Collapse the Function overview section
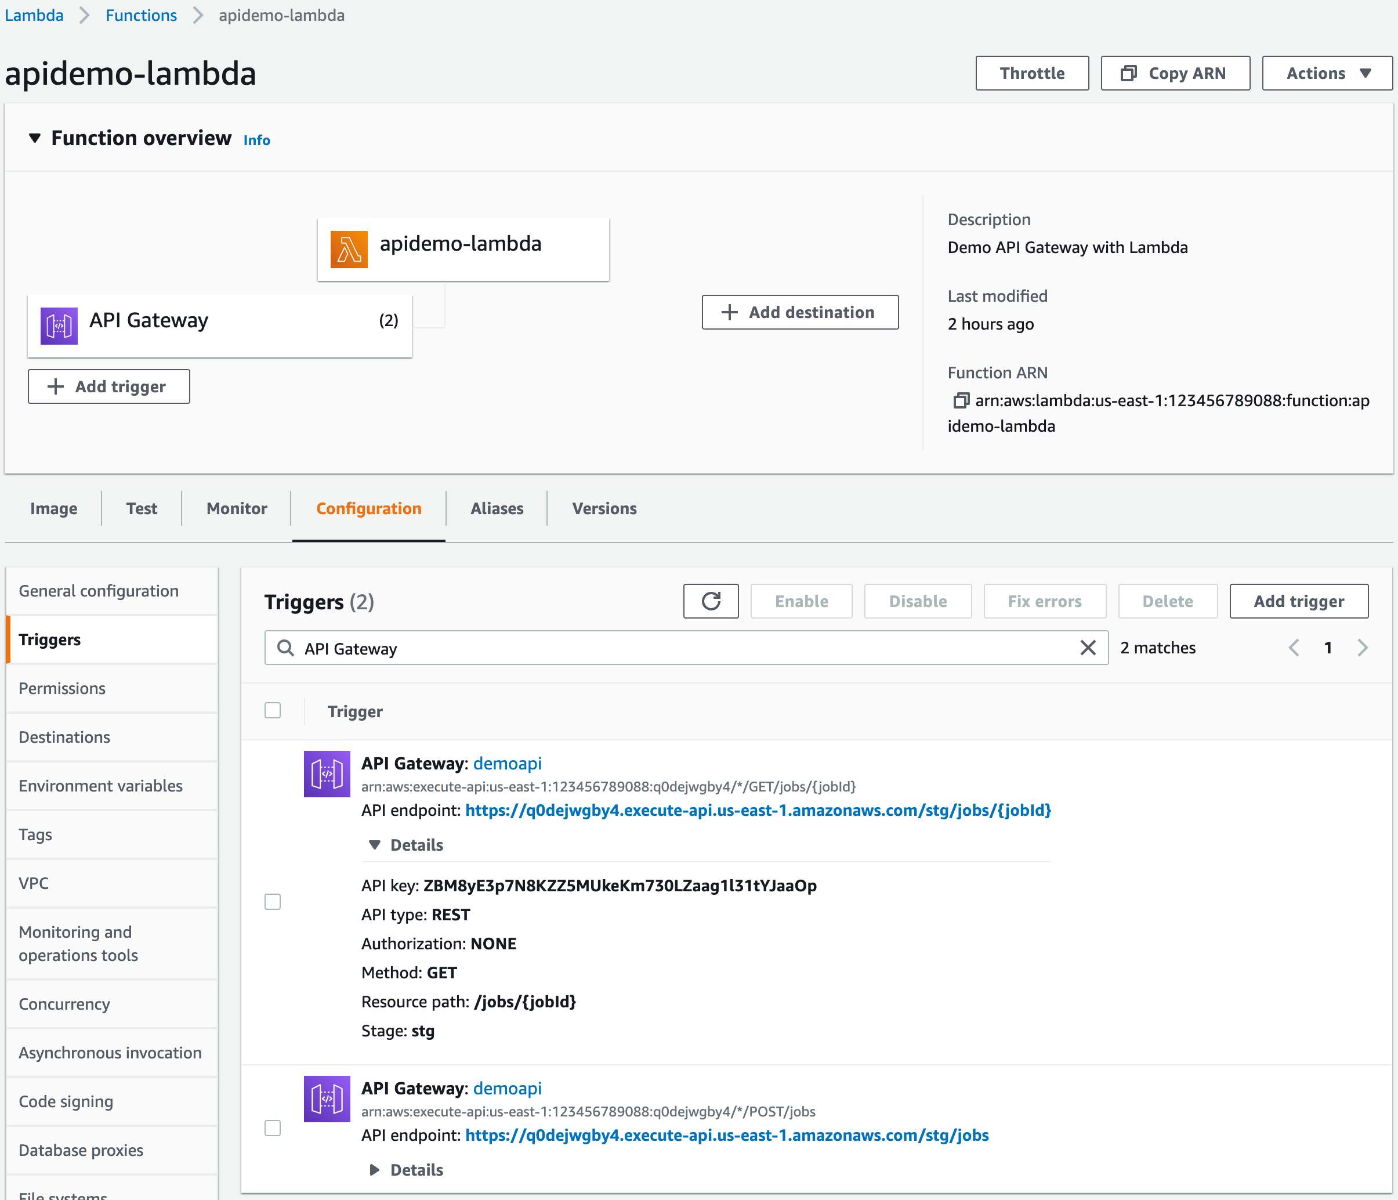The height and width of the screenshot is (1200, 1398). coord(36,138)
